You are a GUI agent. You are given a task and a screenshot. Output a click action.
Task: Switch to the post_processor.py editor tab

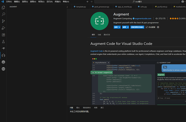[102, 7]
